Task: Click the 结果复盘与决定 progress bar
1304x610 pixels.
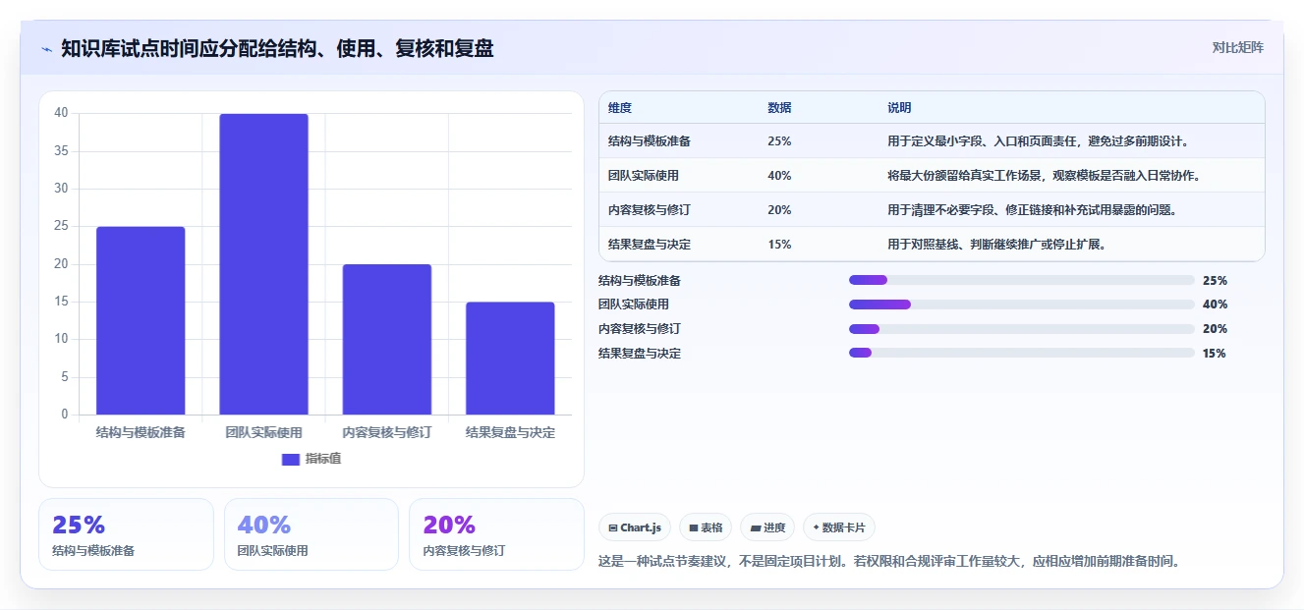Action: click(x=1022, y=353)
